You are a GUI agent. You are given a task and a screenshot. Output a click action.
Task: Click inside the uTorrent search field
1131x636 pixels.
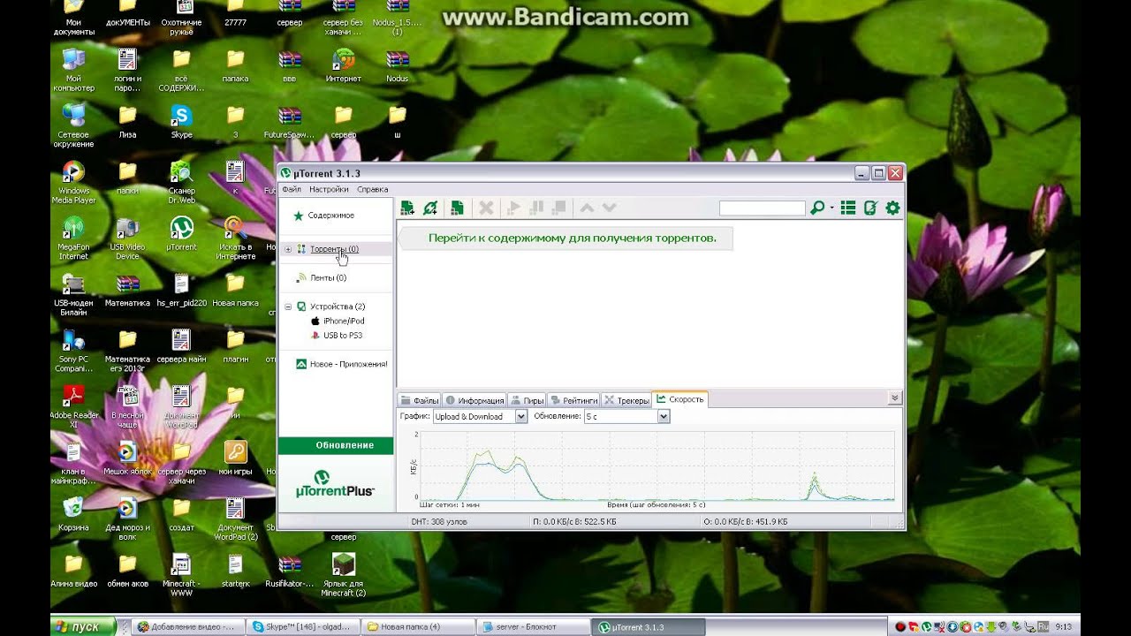coord(762,208)
